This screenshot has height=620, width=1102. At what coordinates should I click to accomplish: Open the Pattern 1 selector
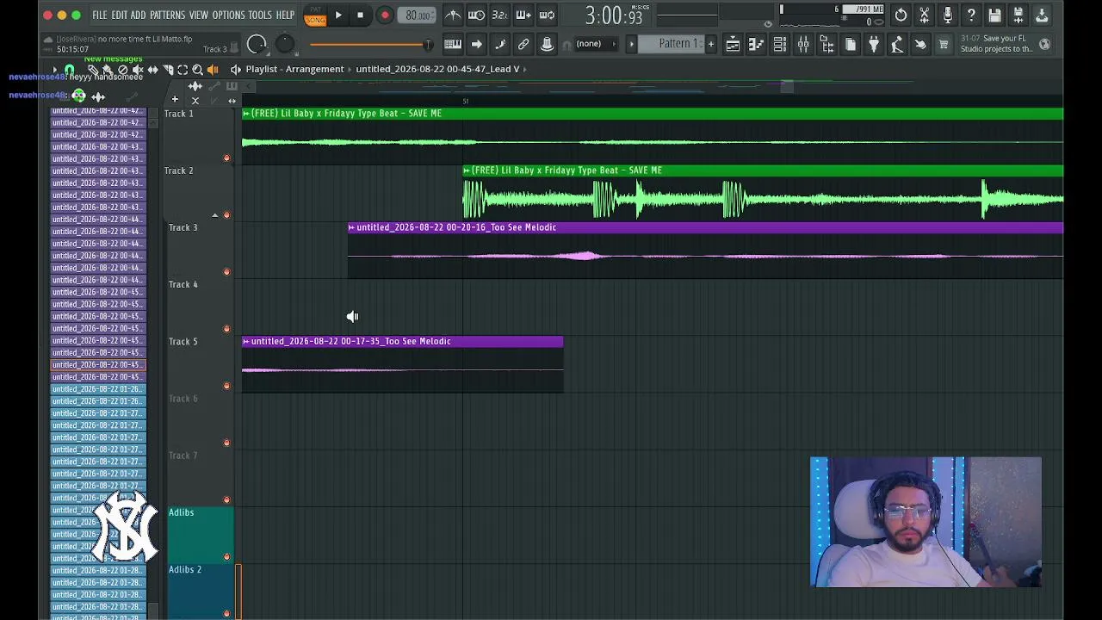678,44
